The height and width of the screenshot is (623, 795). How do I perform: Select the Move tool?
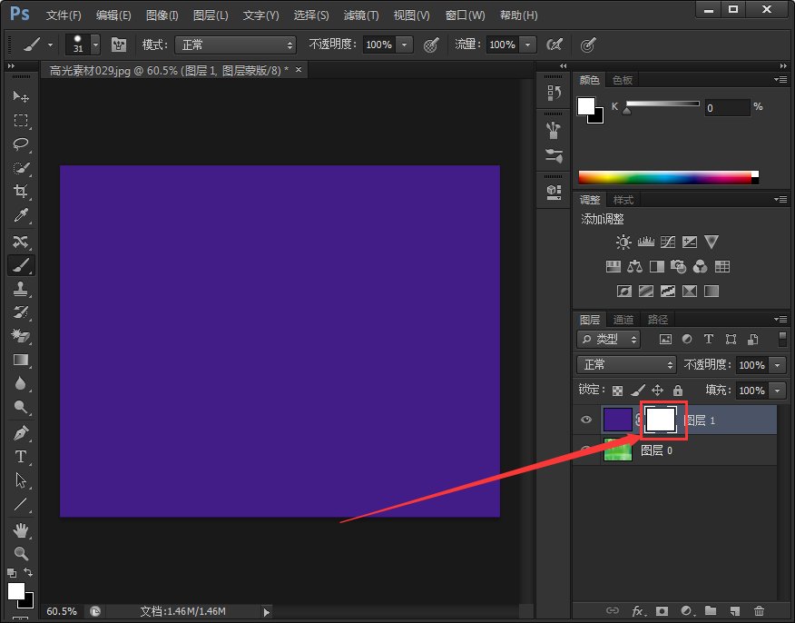(x=20, y=97)
